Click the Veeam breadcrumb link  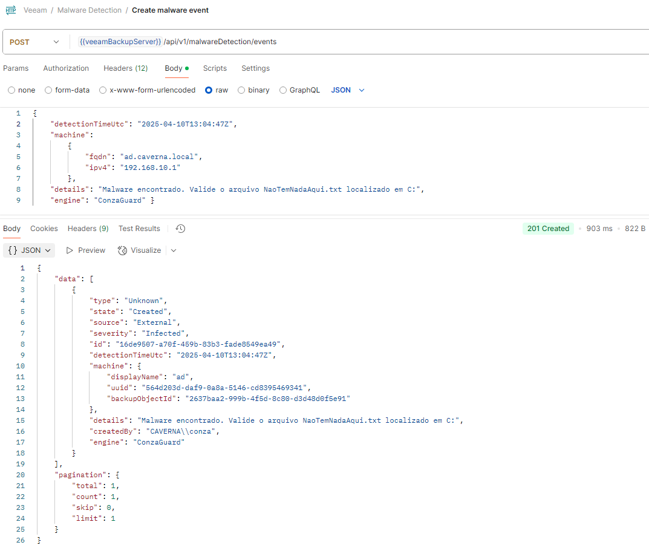[35, 10]
